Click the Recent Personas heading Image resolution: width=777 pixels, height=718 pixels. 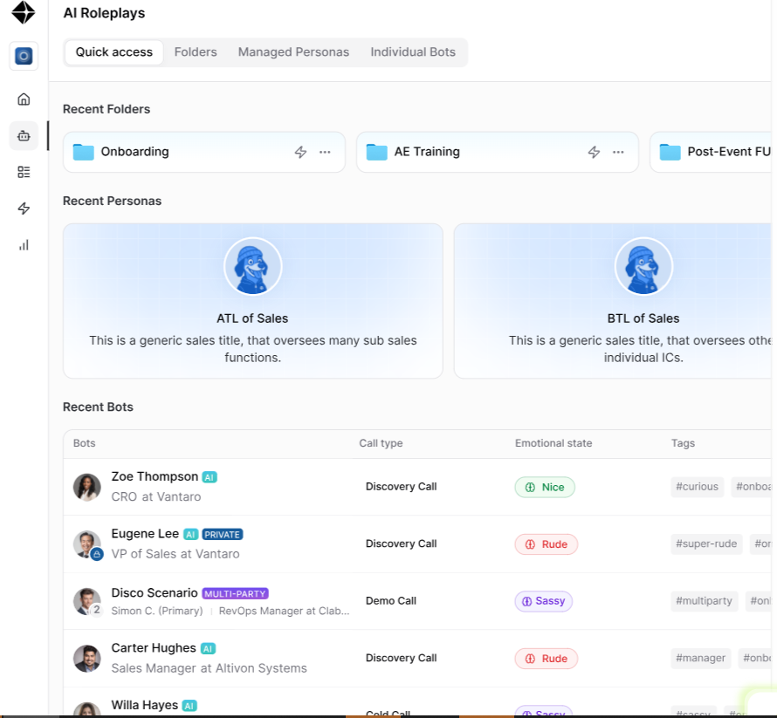click(112, 201)
